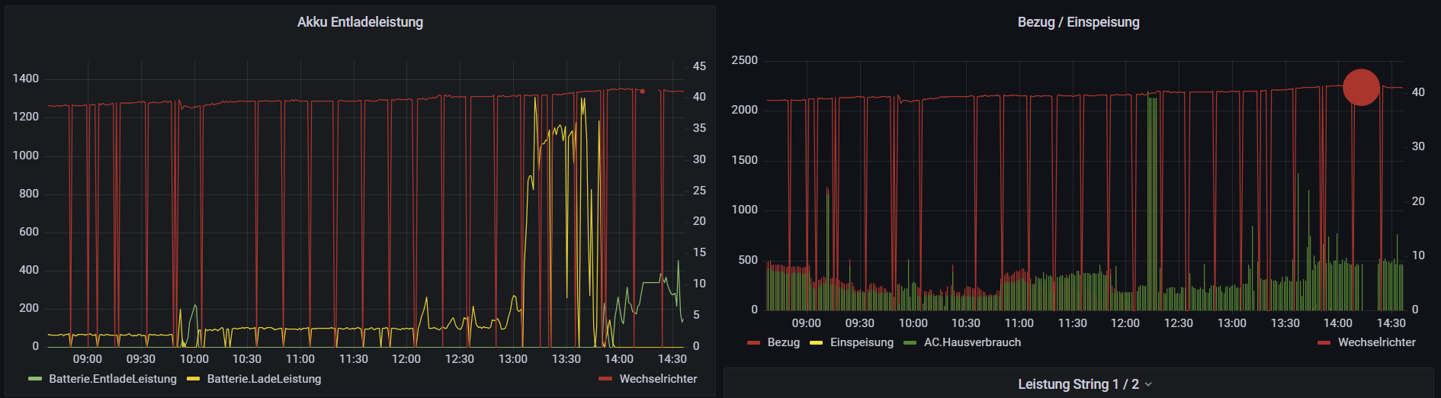Viewport: 1441px width, 398px height.
Task: Open the red color swatch next to Bezug
Action: [754, 342]
